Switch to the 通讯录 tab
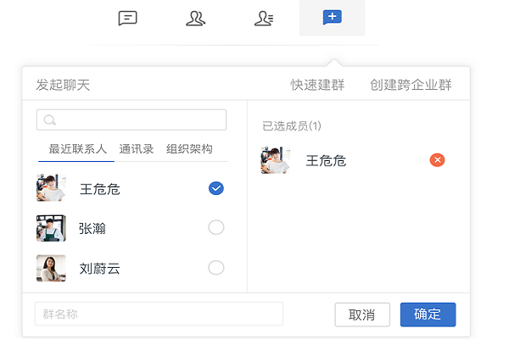The height and width of the screenshot is (339, 509). point(137,149)
